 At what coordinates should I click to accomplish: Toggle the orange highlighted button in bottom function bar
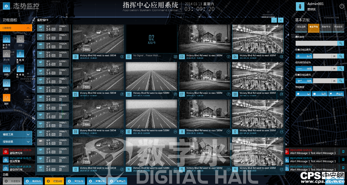(x=54, y=181)
